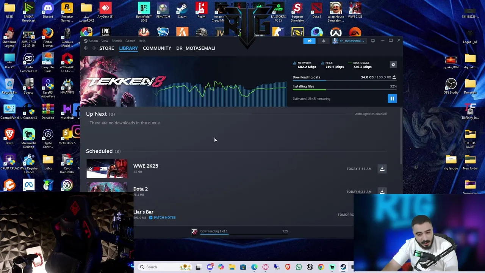The width and height of the screenshot is (485, 273).
Task: Open Brave browser desktop icon
Action: tap(9, 137)
